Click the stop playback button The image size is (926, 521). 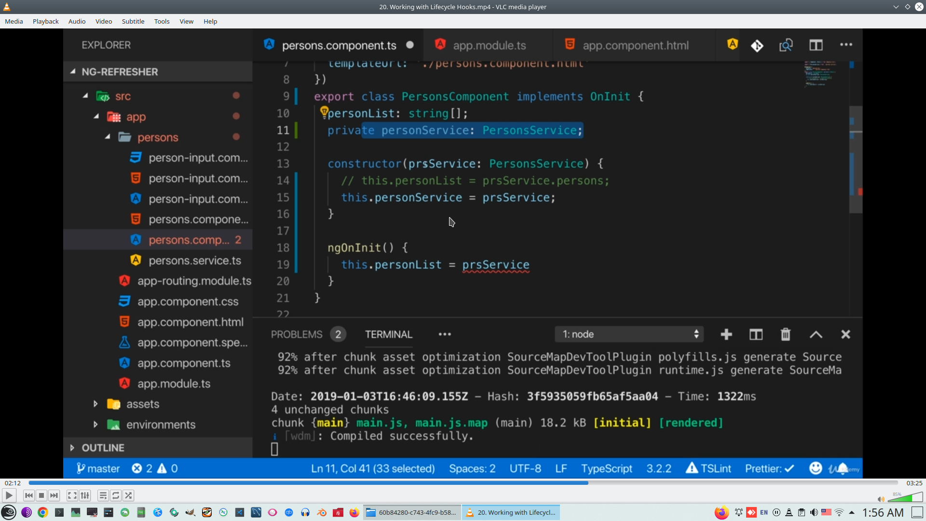41,495
